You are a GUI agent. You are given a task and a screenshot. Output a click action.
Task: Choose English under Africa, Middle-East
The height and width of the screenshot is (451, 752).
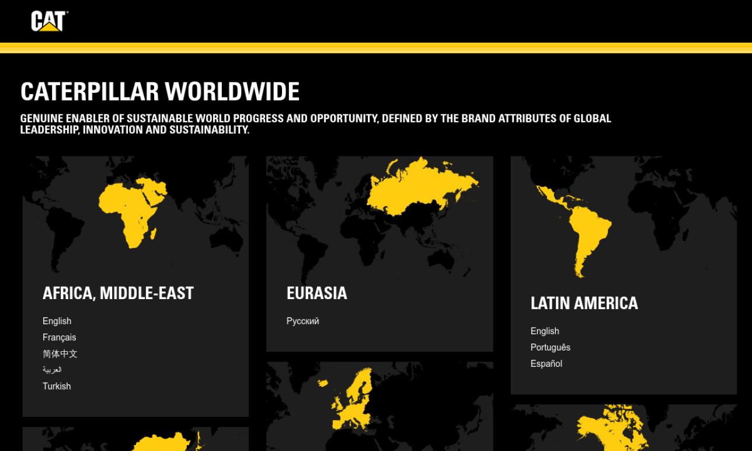(57, 321)
